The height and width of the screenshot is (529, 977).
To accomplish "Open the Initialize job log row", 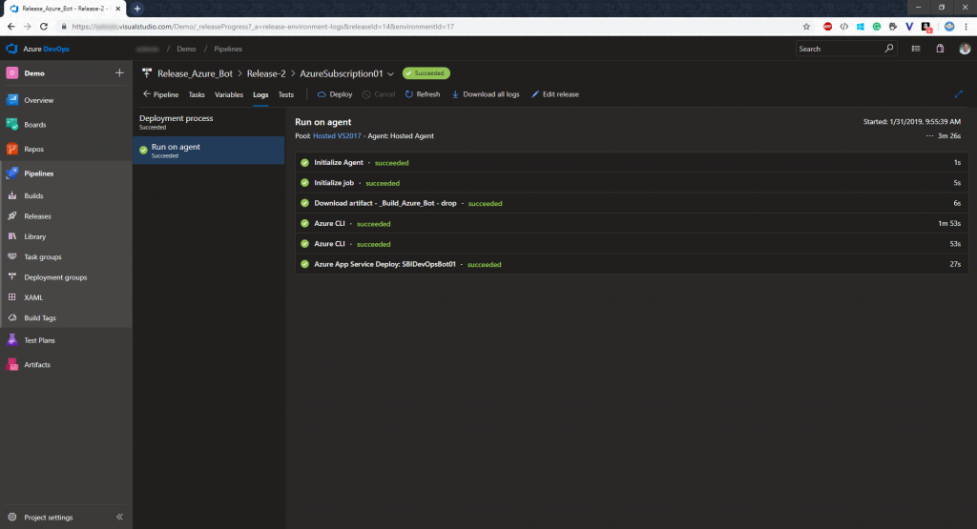I will [x=632, y=183].
